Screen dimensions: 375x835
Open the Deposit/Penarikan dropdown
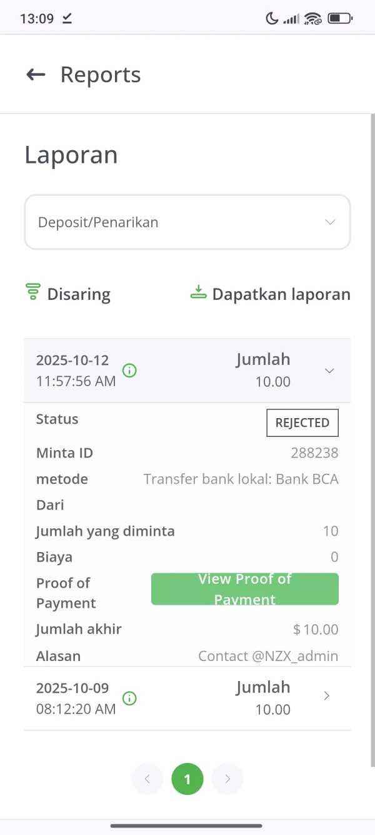187,222
